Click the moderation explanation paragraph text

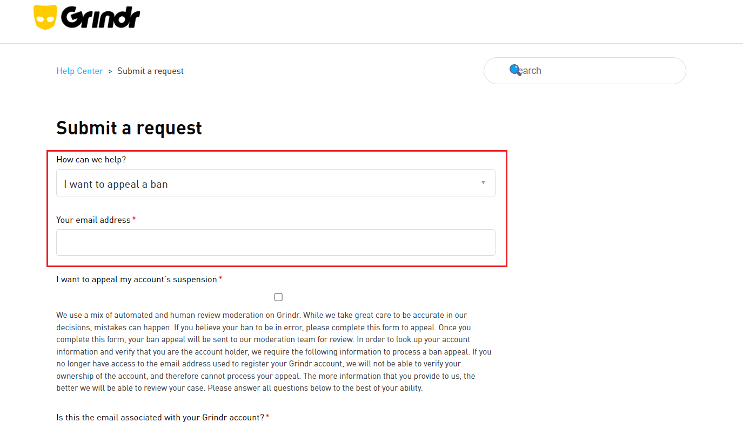(x=274, y=351)
